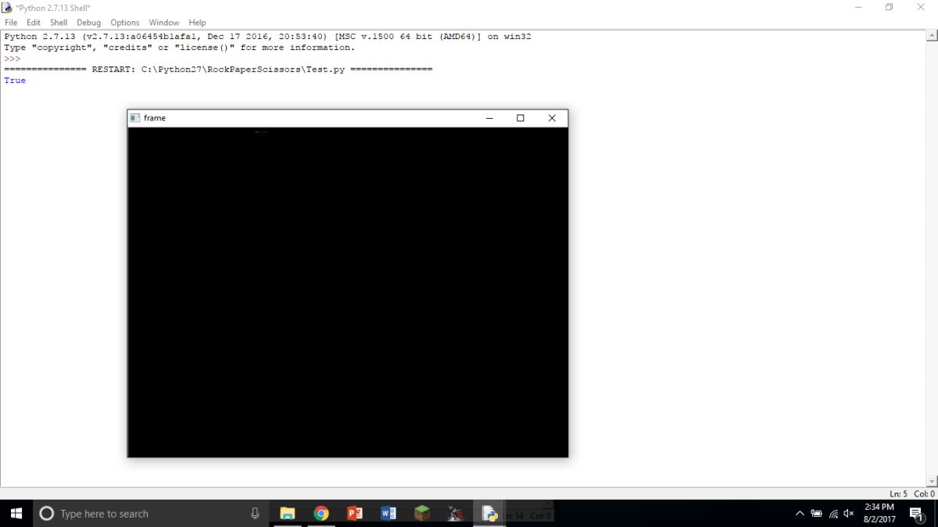Click the Python Shell title bar icon

coord(7,7)
